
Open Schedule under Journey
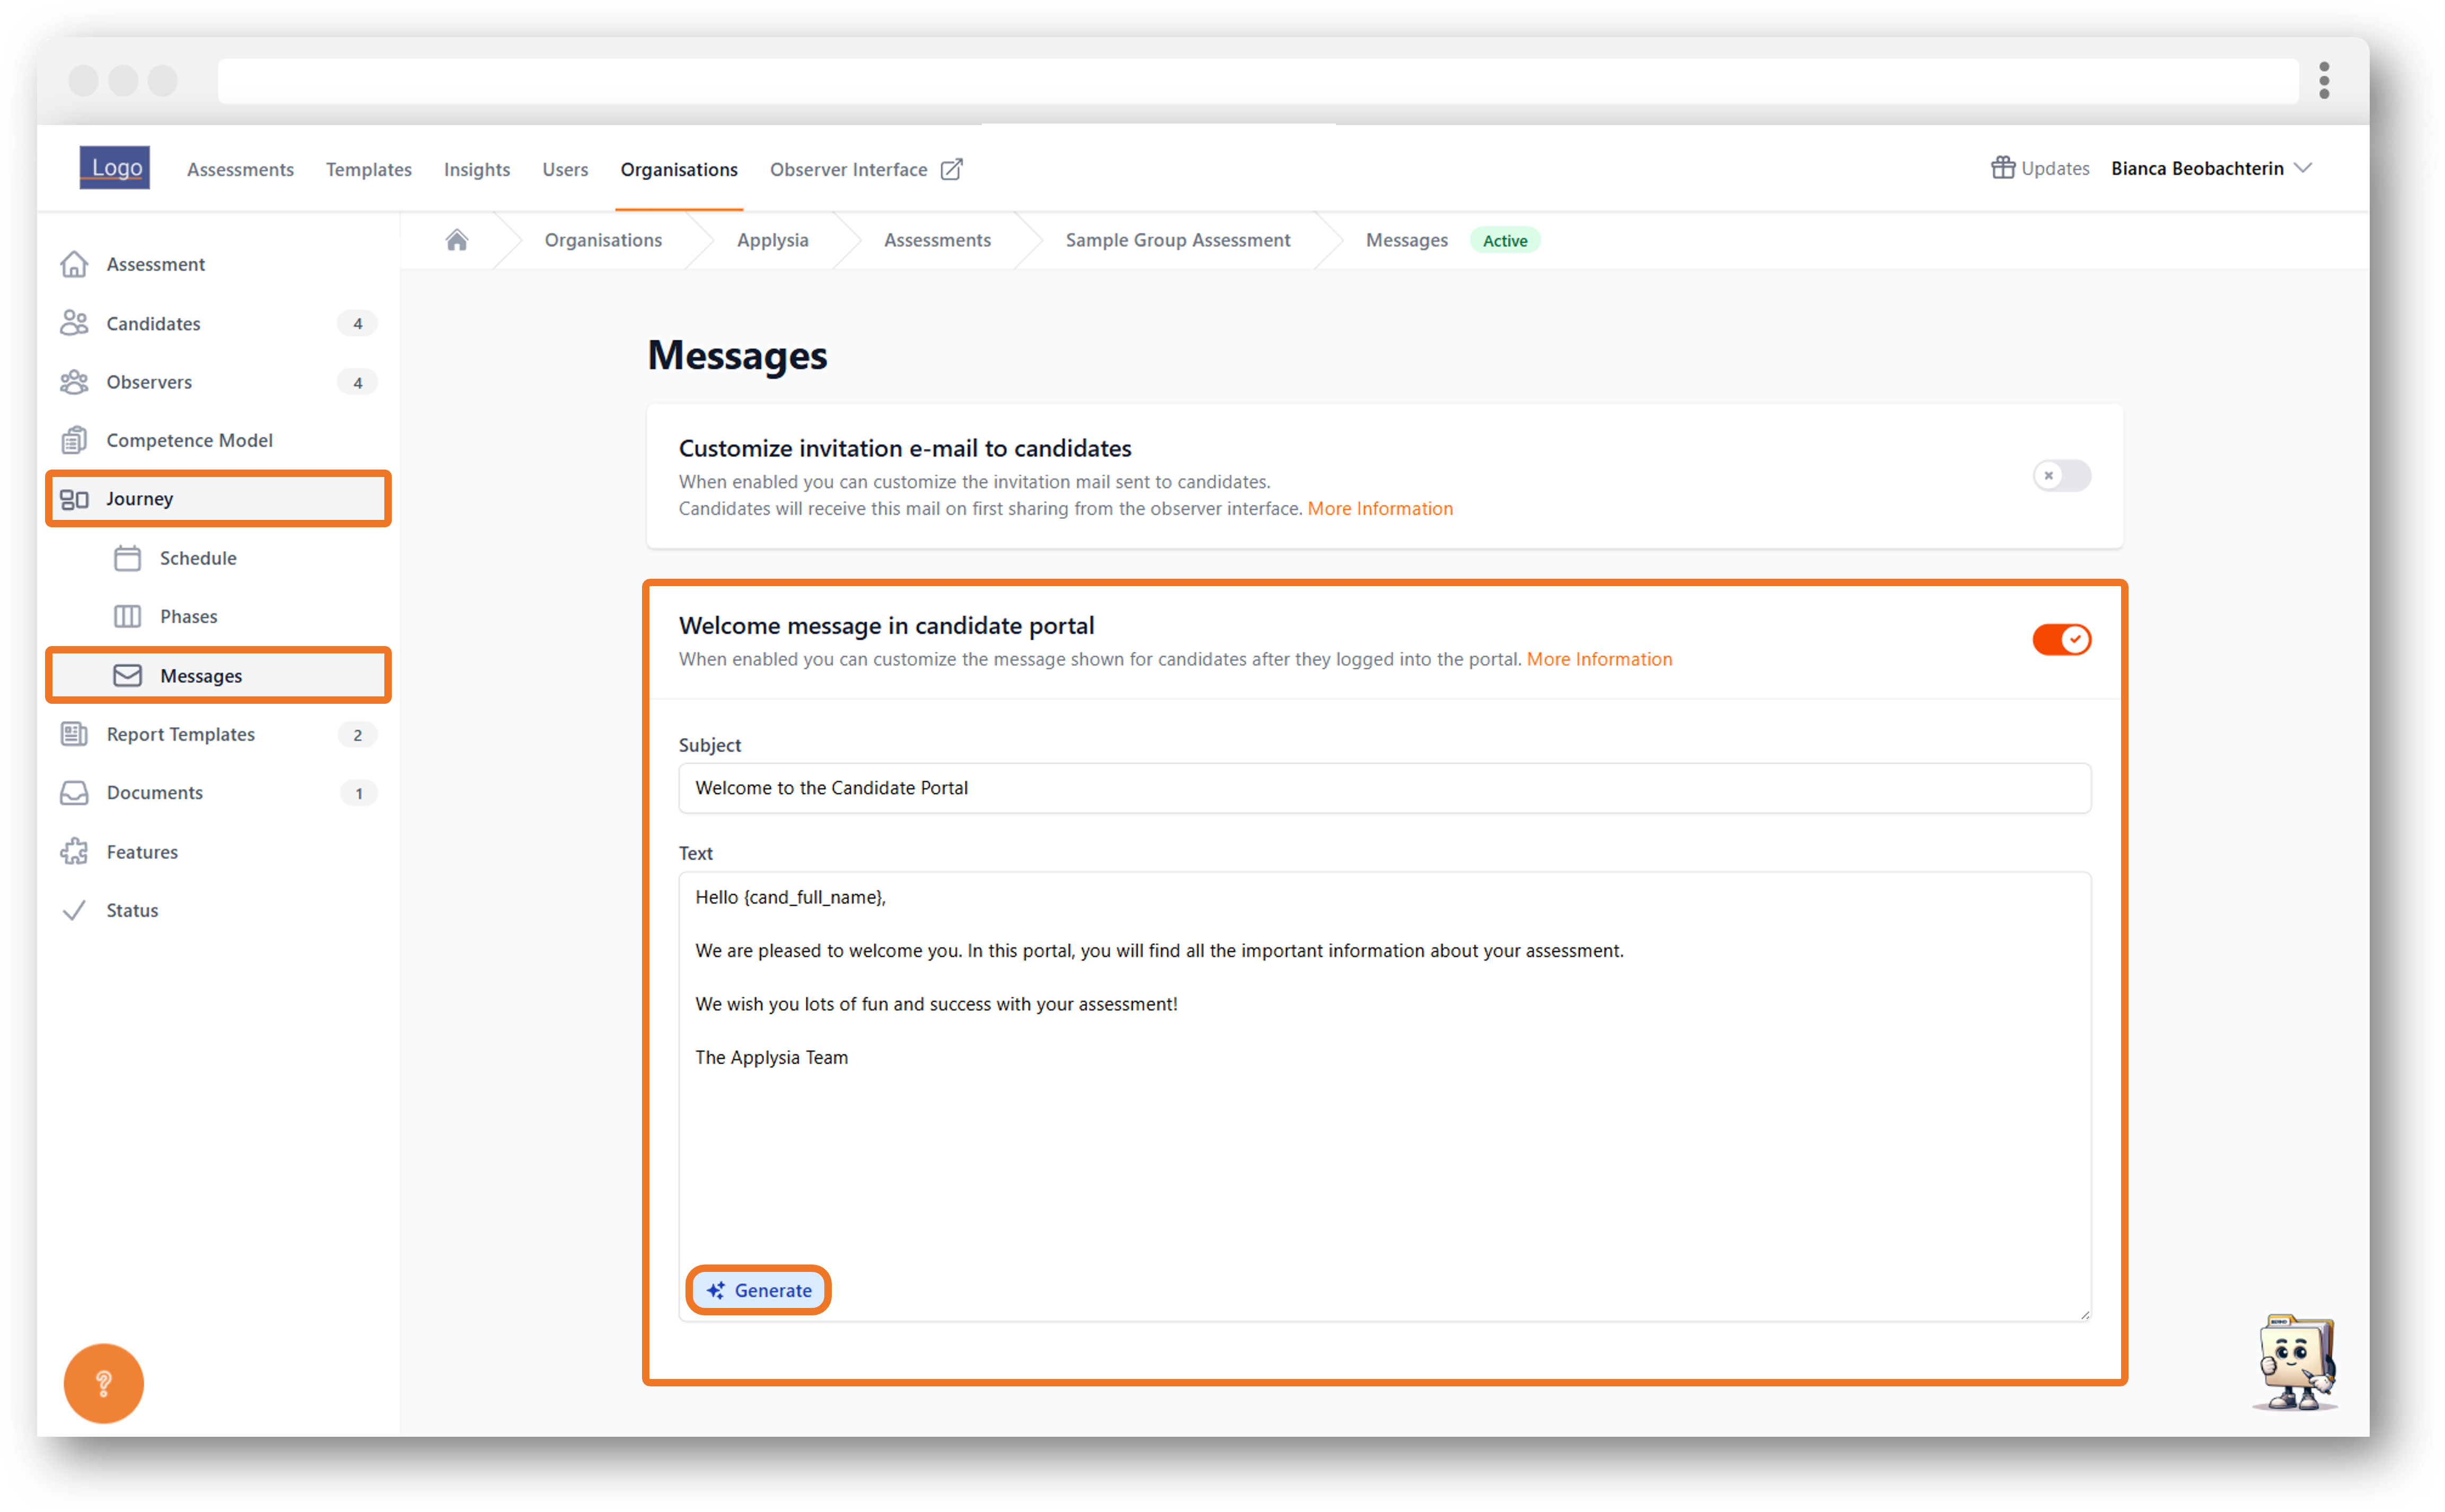(218, 558)
